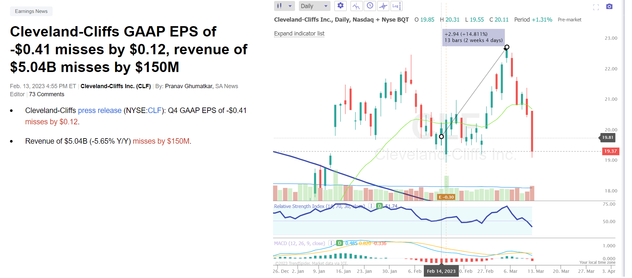
Task: Click the crosshair trendline tool icon
Action: (x=383, y=6)
